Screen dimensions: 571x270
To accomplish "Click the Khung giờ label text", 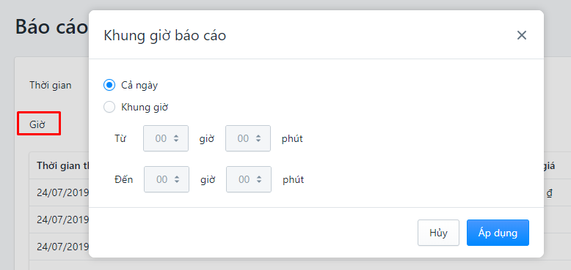I will 145,107.
